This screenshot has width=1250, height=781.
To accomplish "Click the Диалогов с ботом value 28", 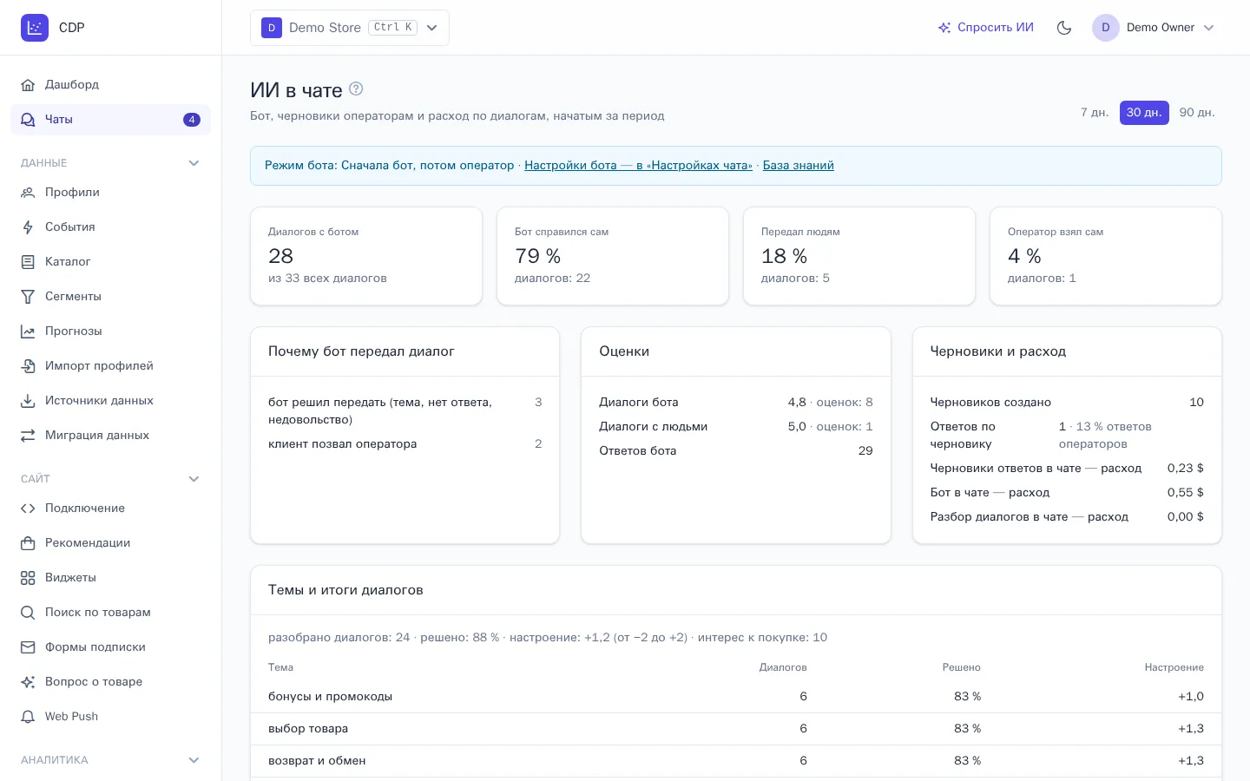I will coord(281,256).
